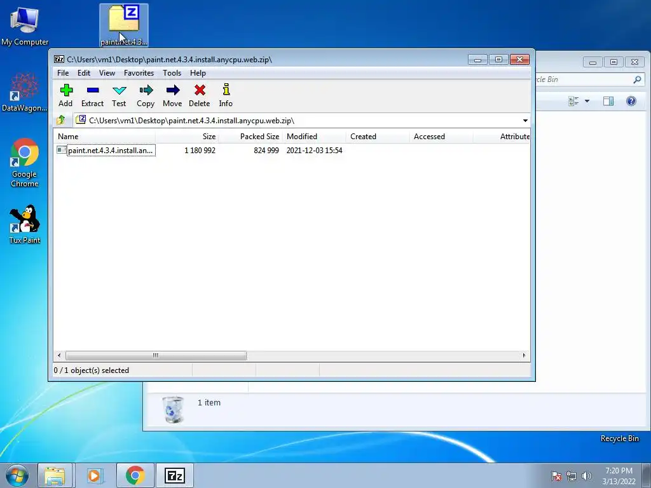Sort by the Packed Size column
Screen dimensions: 651x488
pyautogui.click(x=250, y=137)
